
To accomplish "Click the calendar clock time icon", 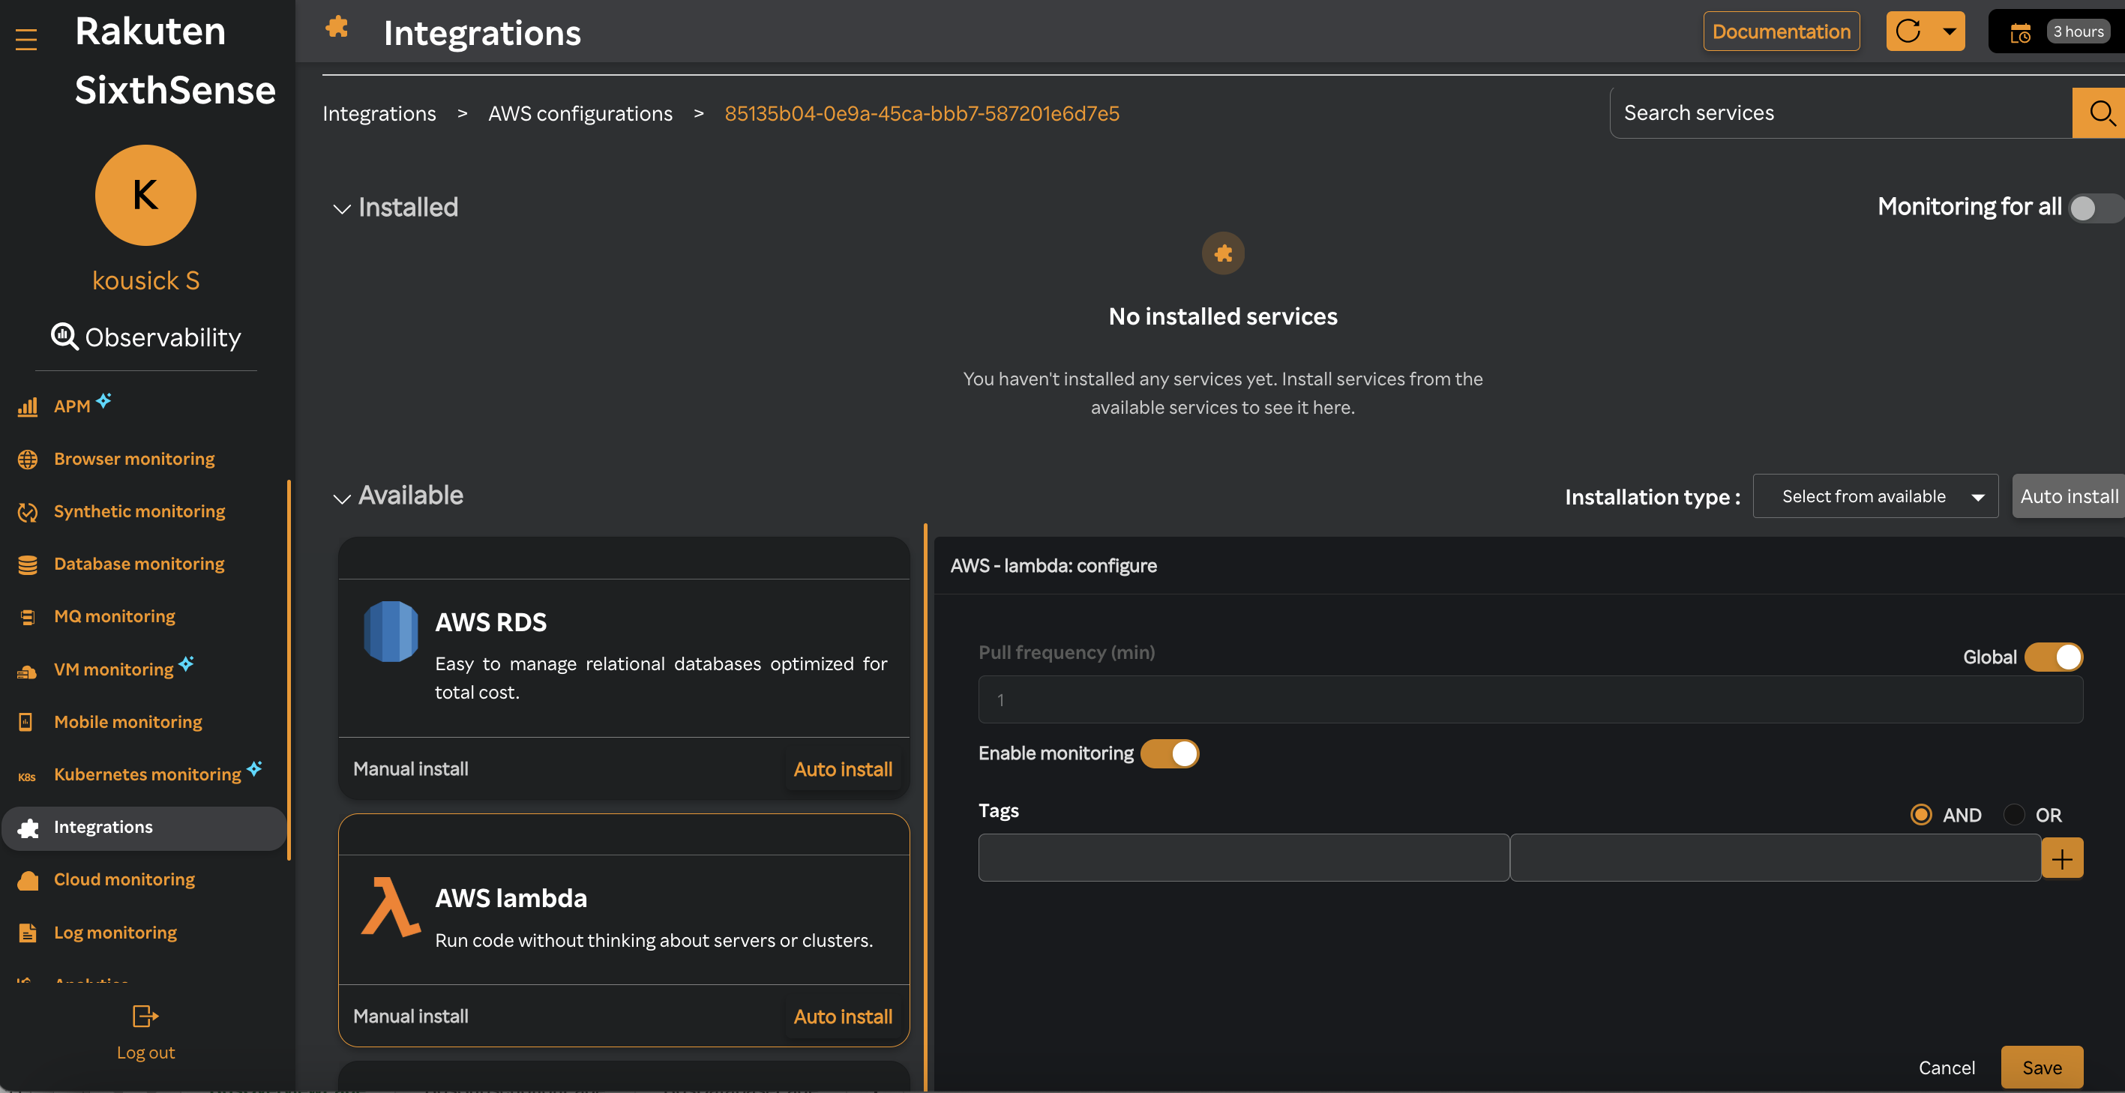I will [2020, 33].
